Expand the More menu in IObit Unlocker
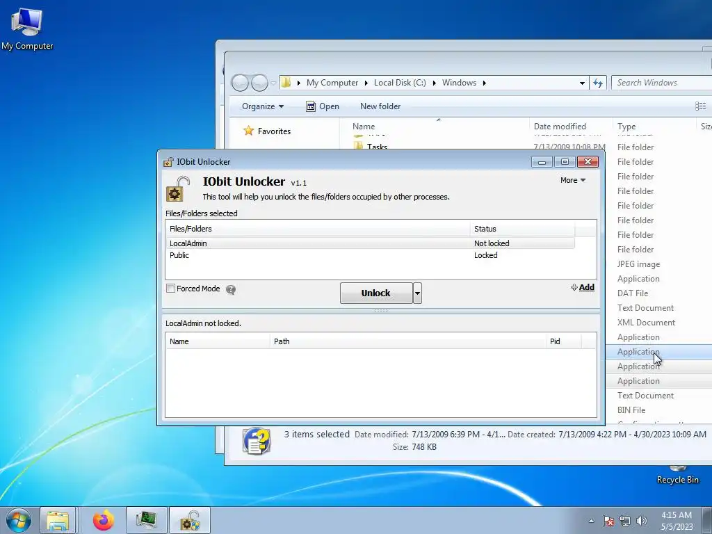Image resolution: width=712 pixels, height=534 pixels. coord(573,180)
